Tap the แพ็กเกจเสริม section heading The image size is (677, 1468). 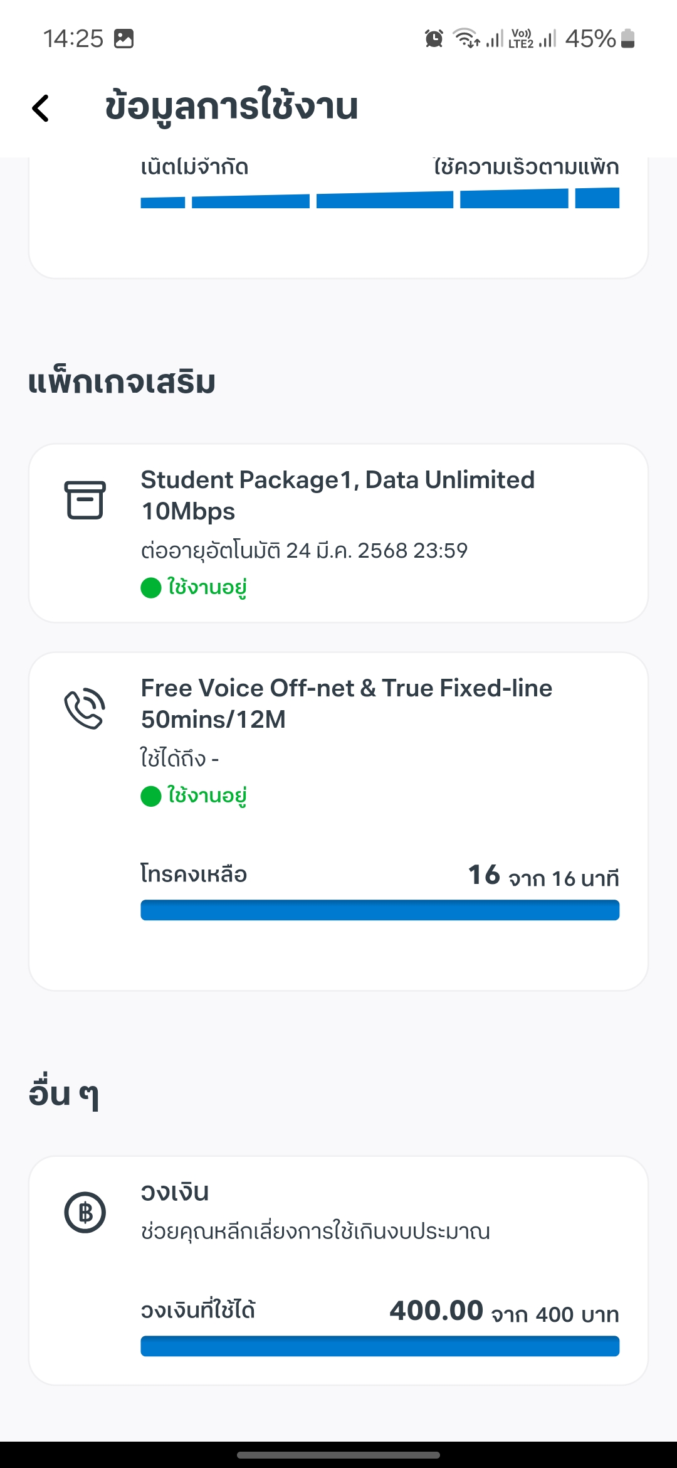(122, 381)
